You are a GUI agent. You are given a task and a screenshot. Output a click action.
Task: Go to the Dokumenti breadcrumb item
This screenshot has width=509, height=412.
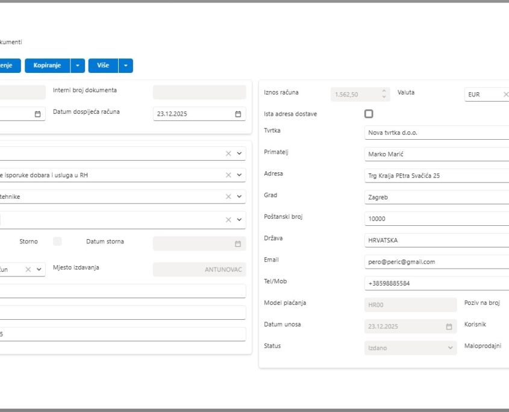11,43
